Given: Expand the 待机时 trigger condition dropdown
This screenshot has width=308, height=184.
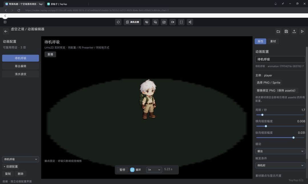Looking at the screenshot, I should point(280,165).
